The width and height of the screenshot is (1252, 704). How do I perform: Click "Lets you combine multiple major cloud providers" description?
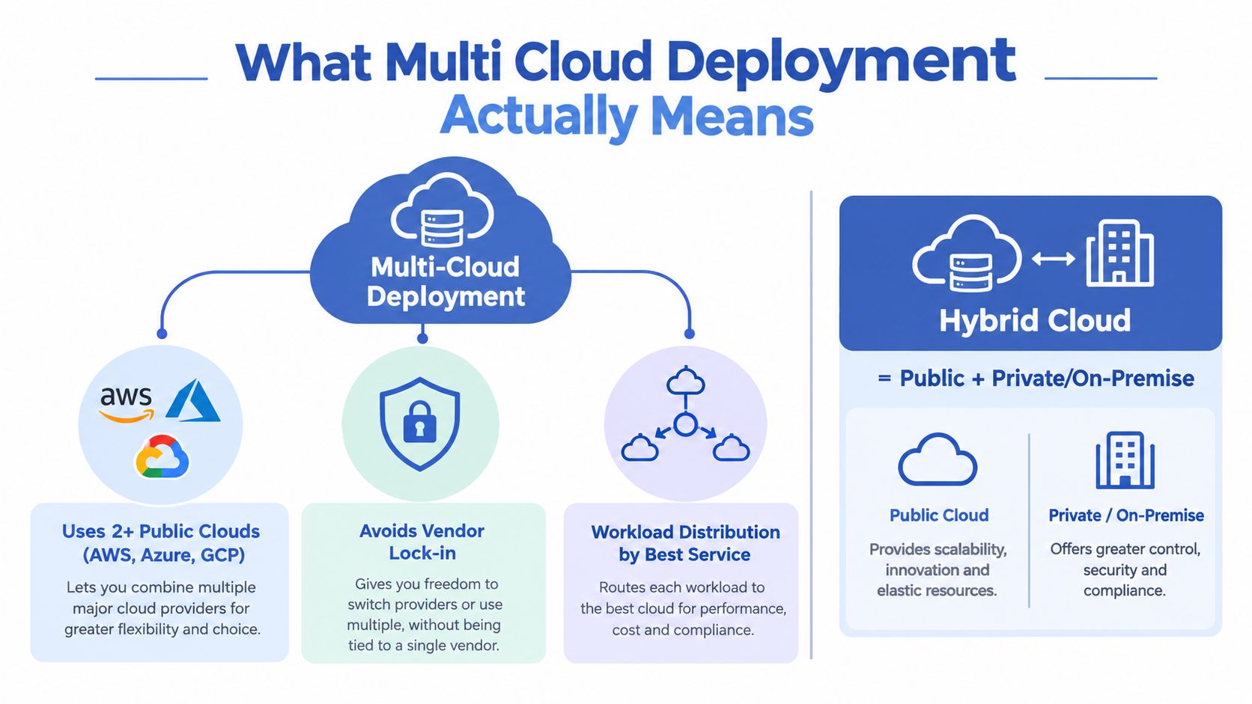tap(162, 608)
